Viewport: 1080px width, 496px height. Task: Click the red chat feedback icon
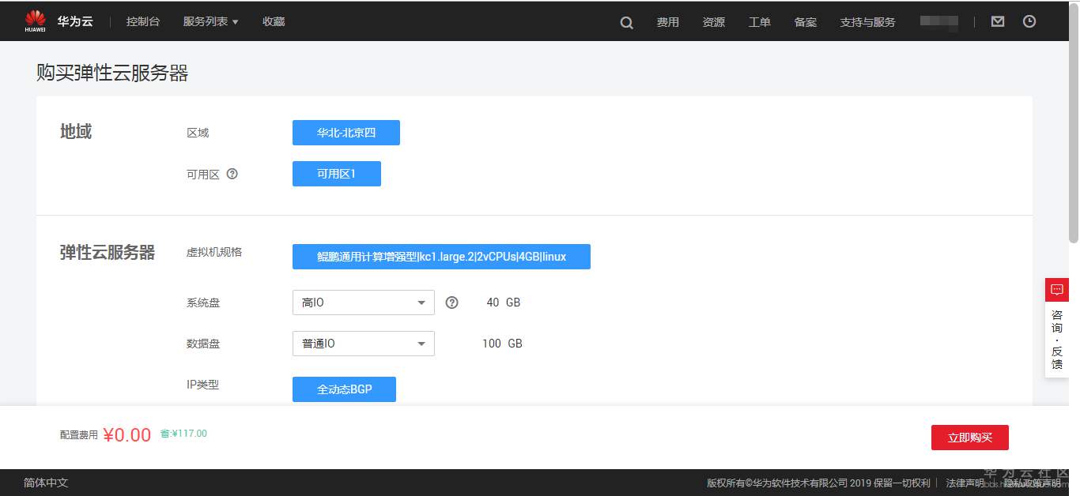(x=1057, y=290)
